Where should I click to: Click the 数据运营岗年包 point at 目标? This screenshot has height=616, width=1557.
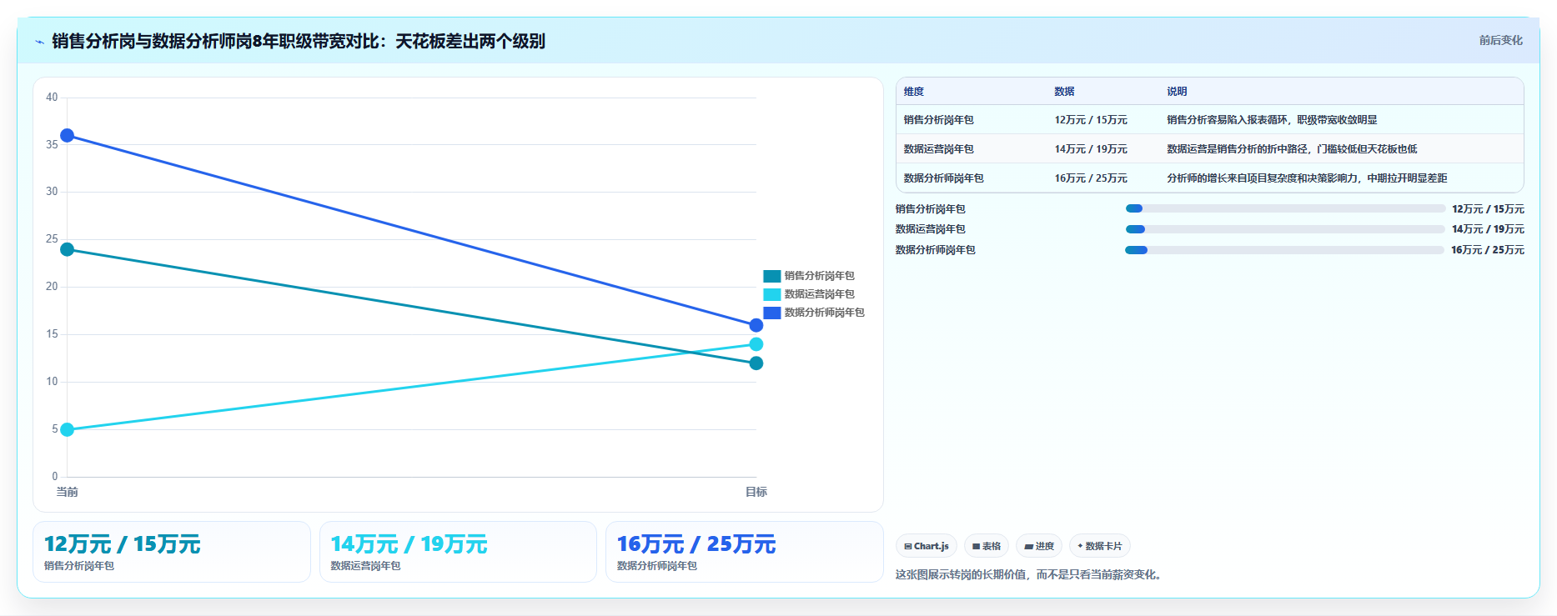[756, 344]
